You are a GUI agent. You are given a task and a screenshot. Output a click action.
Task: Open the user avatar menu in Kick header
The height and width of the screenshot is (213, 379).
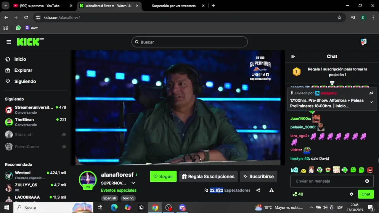coord(364,42)
